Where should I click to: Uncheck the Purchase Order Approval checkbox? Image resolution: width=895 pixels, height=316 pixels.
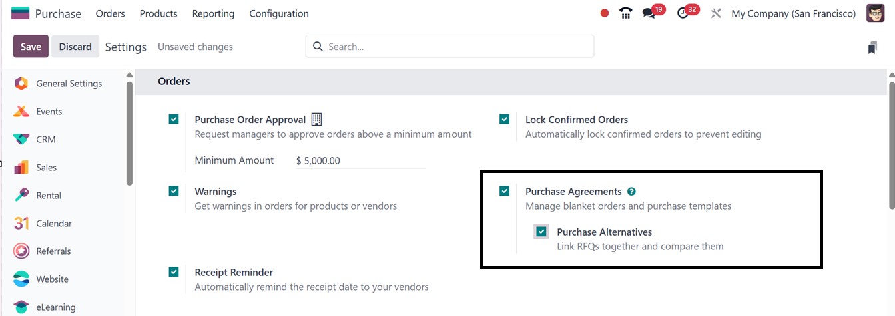click(174, 120)
